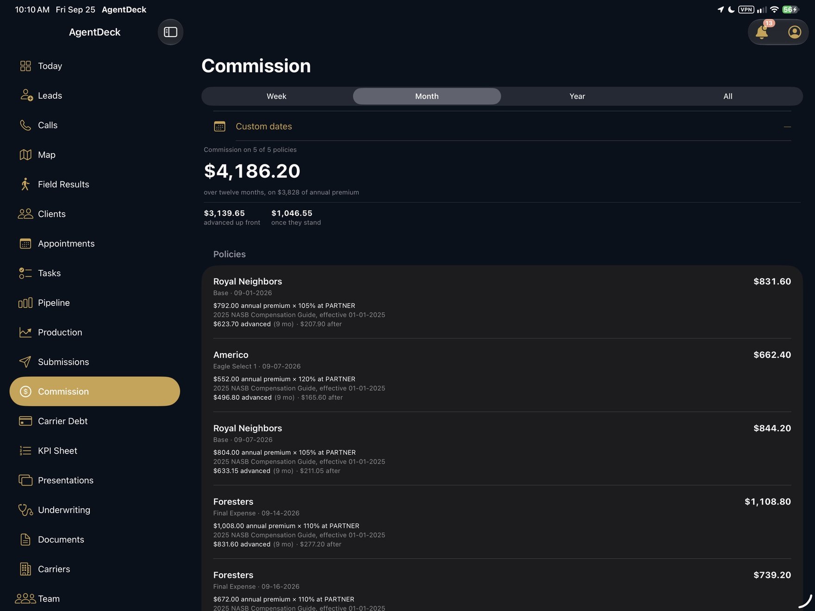
Task: Click the Tasks checklist icon
Action: pos(25,273)
